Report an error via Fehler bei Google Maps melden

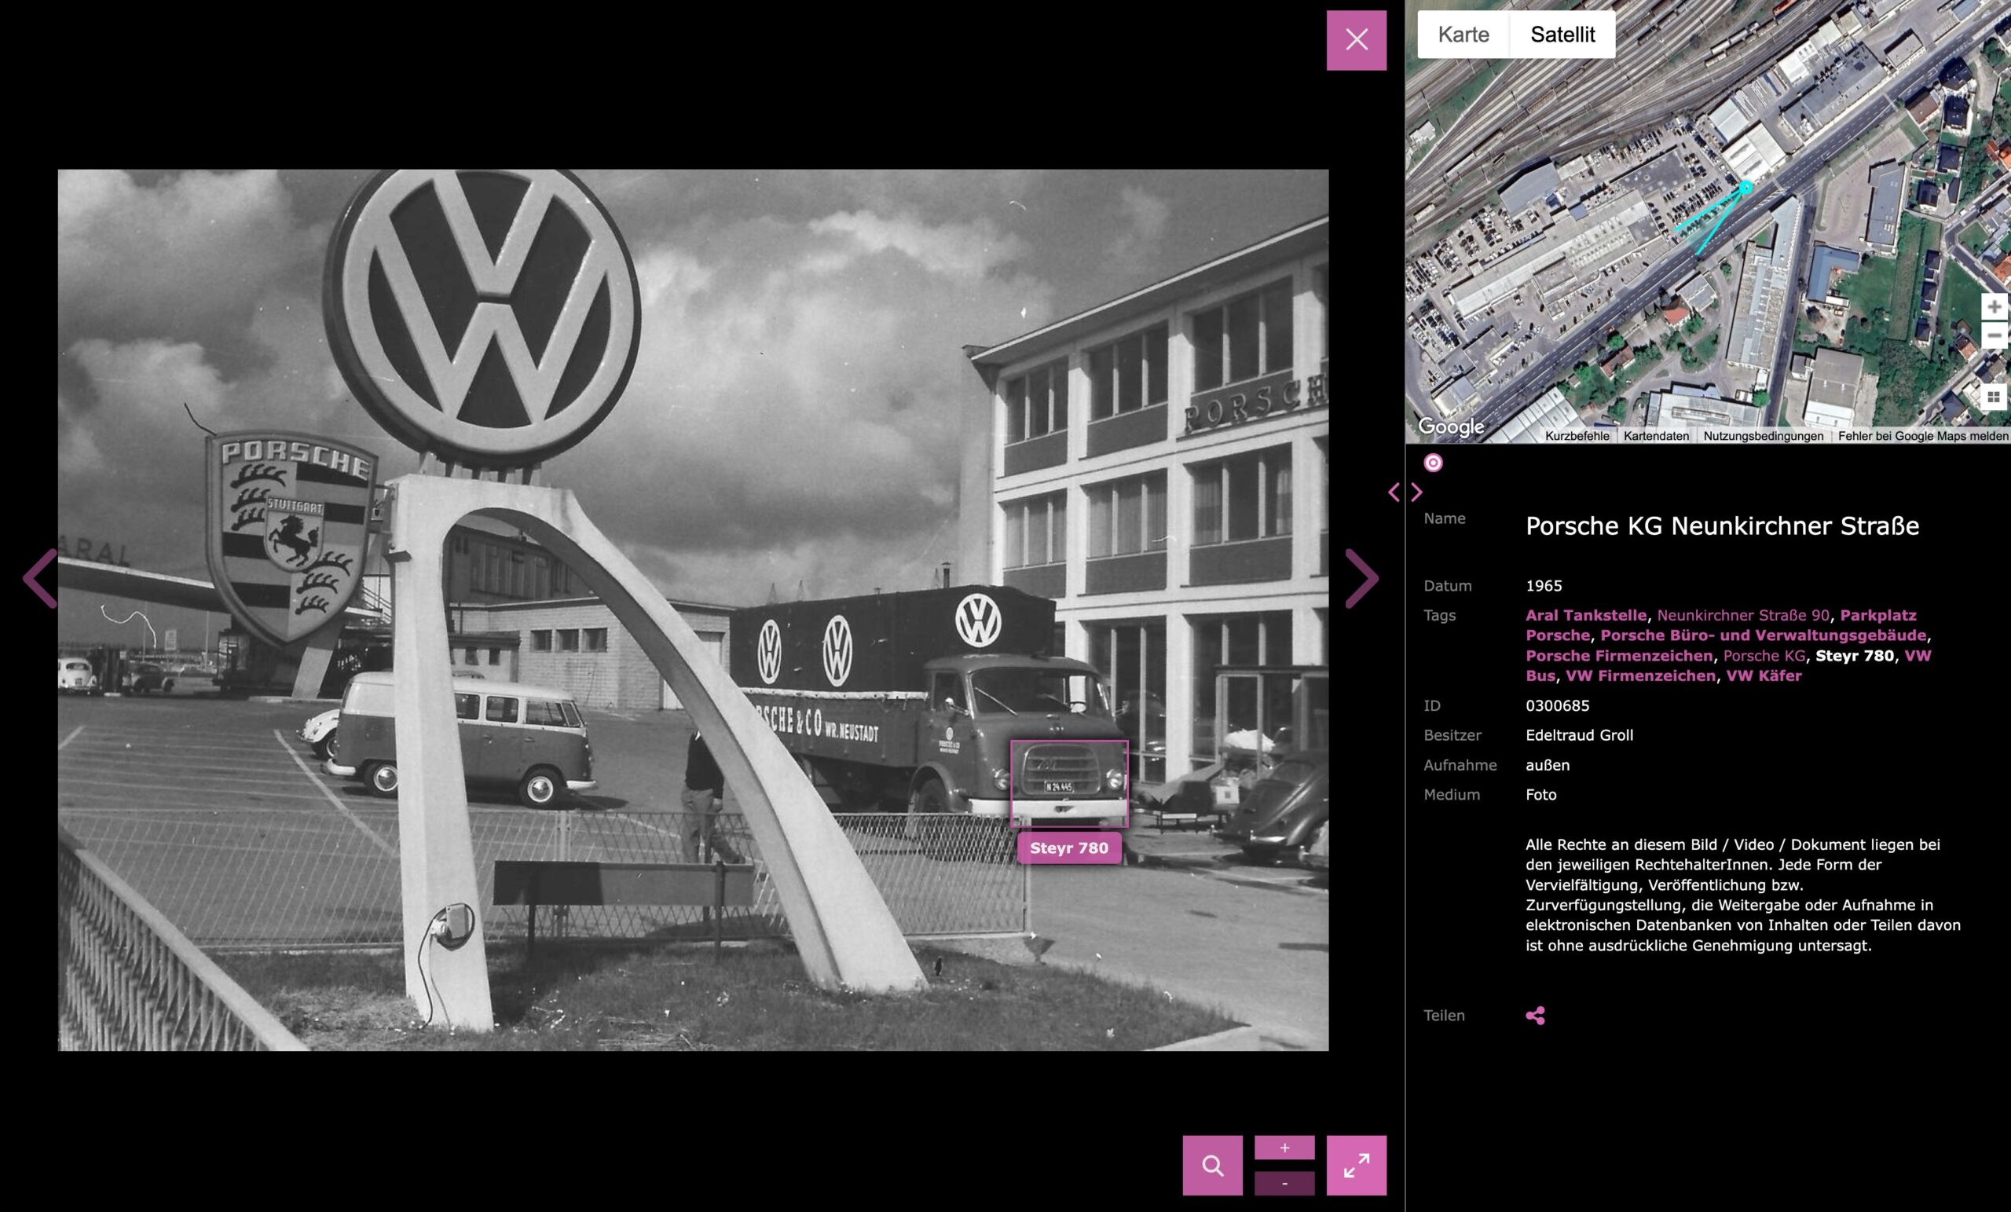(1923, 436)
